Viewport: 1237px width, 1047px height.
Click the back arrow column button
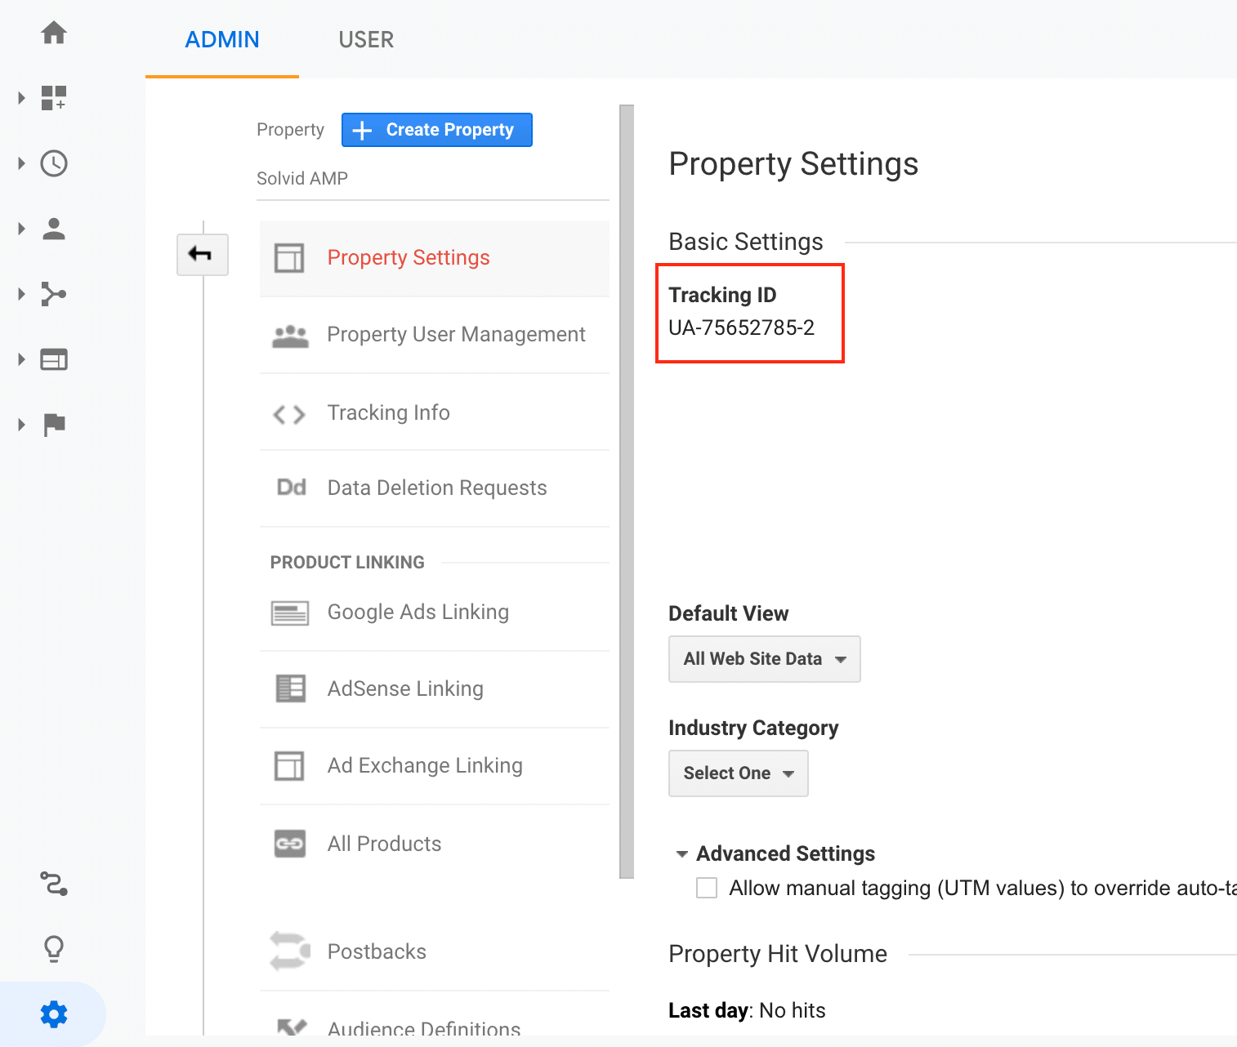203,255
